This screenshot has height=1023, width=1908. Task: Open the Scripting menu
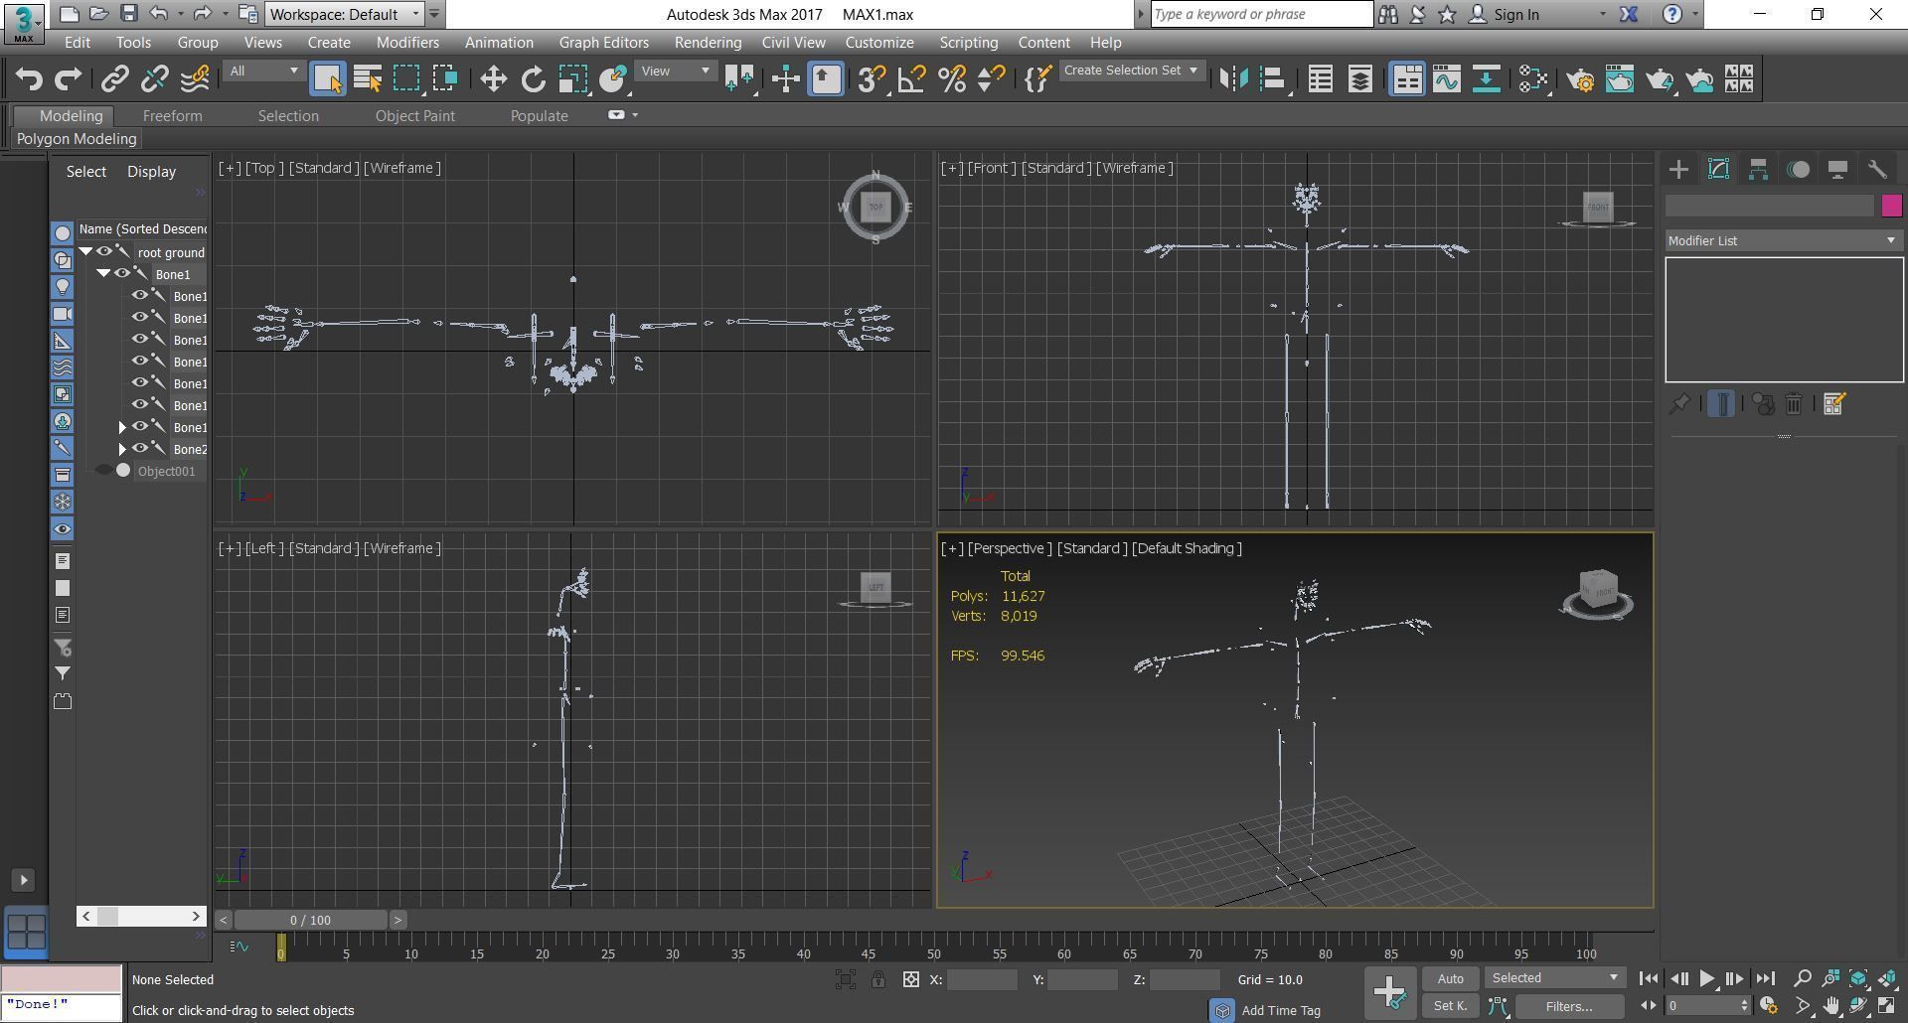[968, 43]
